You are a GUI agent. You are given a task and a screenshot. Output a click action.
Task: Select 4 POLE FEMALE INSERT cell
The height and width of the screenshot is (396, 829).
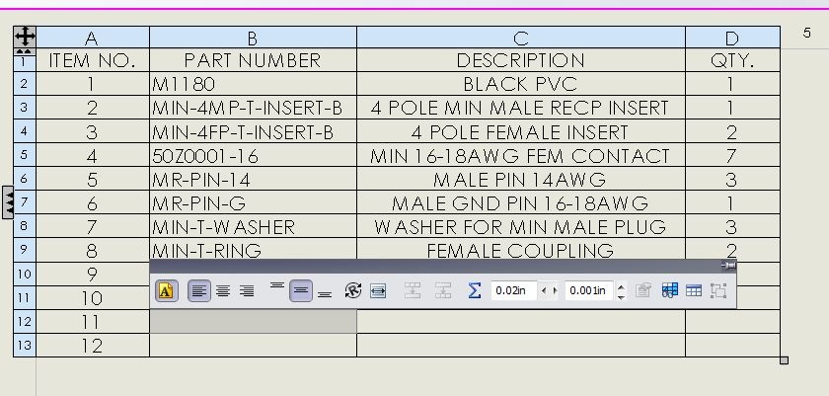coord(521,131)
